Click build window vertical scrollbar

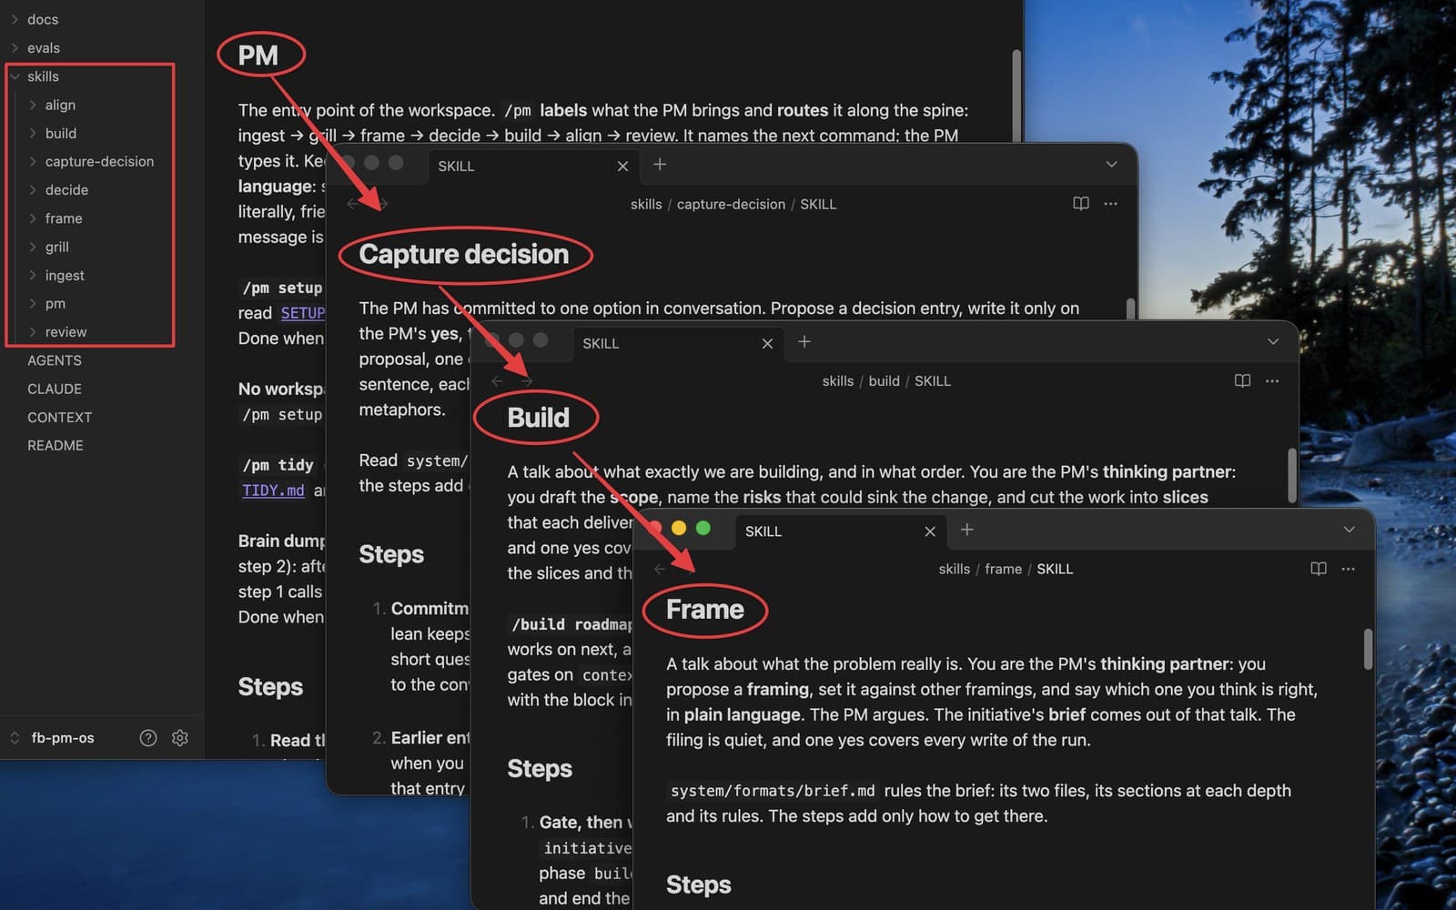(x=1292, y=475)
